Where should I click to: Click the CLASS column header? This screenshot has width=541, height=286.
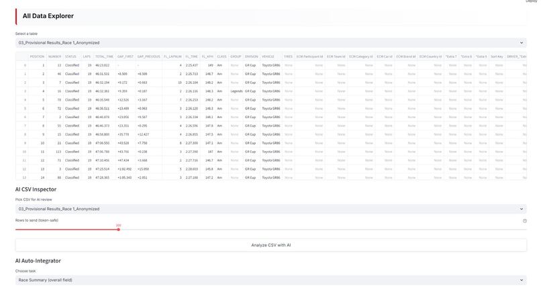pos(222,56)
